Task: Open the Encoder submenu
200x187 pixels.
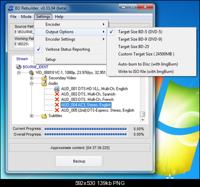Action: (x=71, y=24)
